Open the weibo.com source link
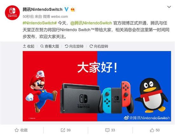This screenshot has width=175, height=135. coord(59,16)
